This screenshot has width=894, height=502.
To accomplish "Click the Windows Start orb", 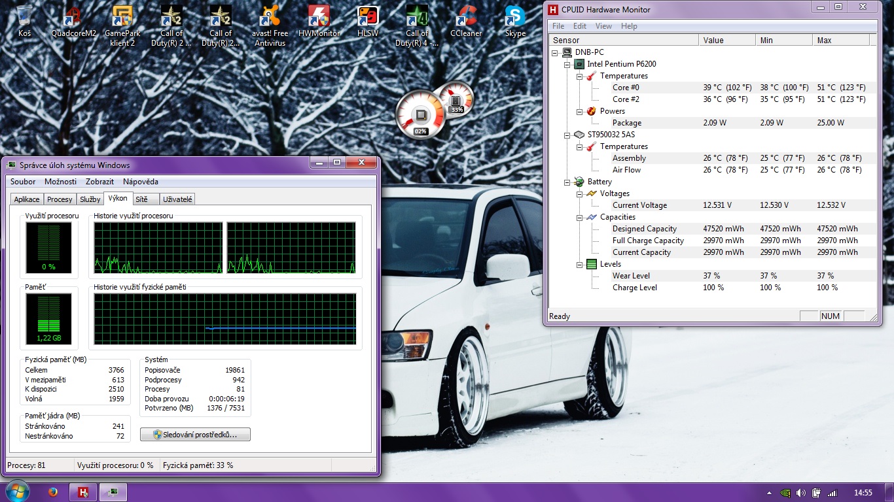I will [16, 491].
